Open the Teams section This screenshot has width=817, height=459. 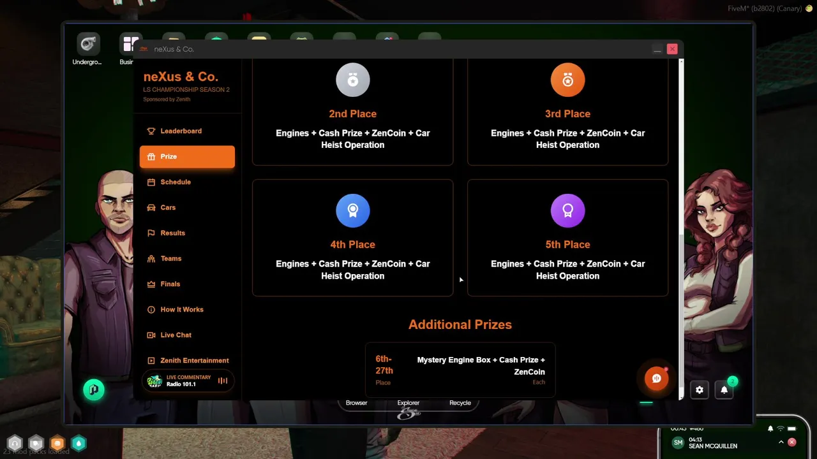coord(187,258)
